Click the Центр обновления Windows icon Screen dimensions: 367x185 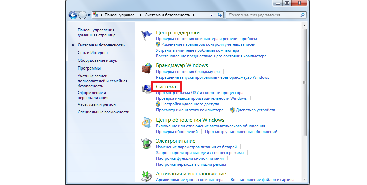(x=146, y=123)
